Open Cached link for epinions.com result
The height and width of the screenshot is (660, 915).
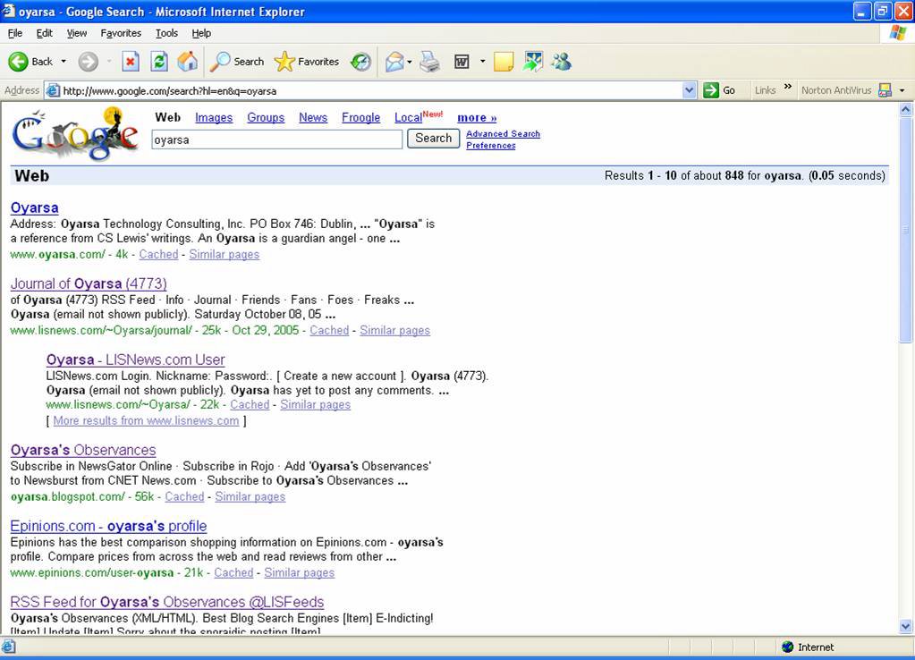(x=233, y=572)
